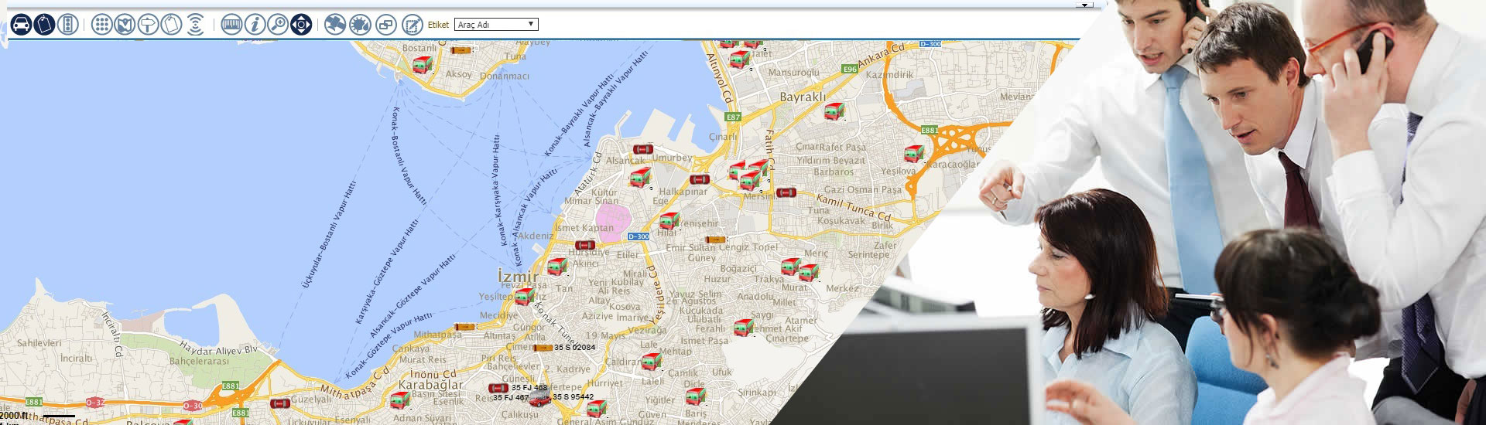Click the pink highlighted zone near Kültür
Viewport: 1486px width, 425px height.
point(614,221)
